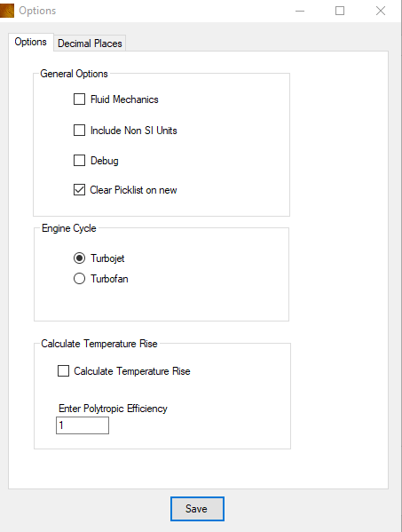Select the Turbojet radio button
Image resolution: width=402 pixels, height=532 pixels.
click(79, 258)
